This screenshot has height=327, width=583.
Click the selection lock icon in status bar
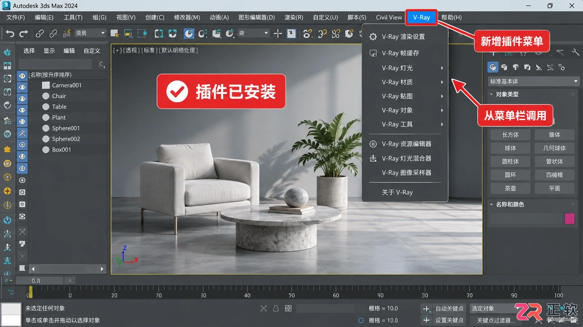pyautogui.click(x=276, y=308)
